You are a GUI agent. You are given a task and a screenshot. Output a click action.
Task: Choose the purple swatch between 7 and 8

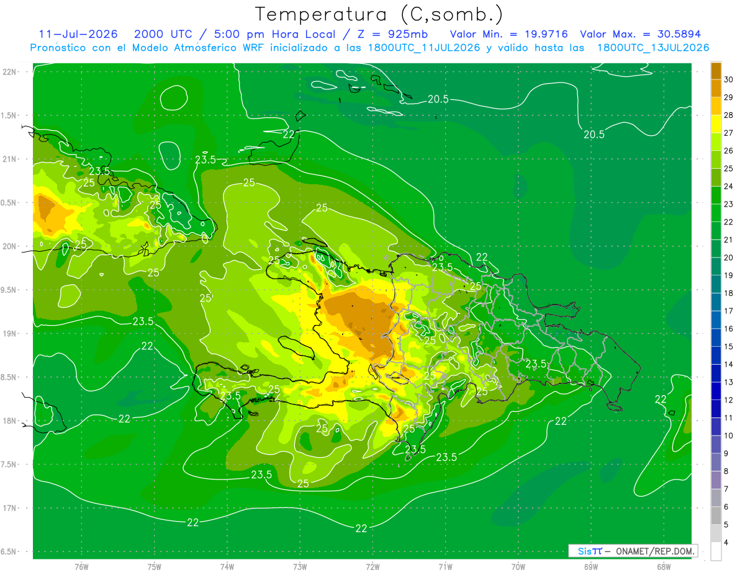click(716, 480)
